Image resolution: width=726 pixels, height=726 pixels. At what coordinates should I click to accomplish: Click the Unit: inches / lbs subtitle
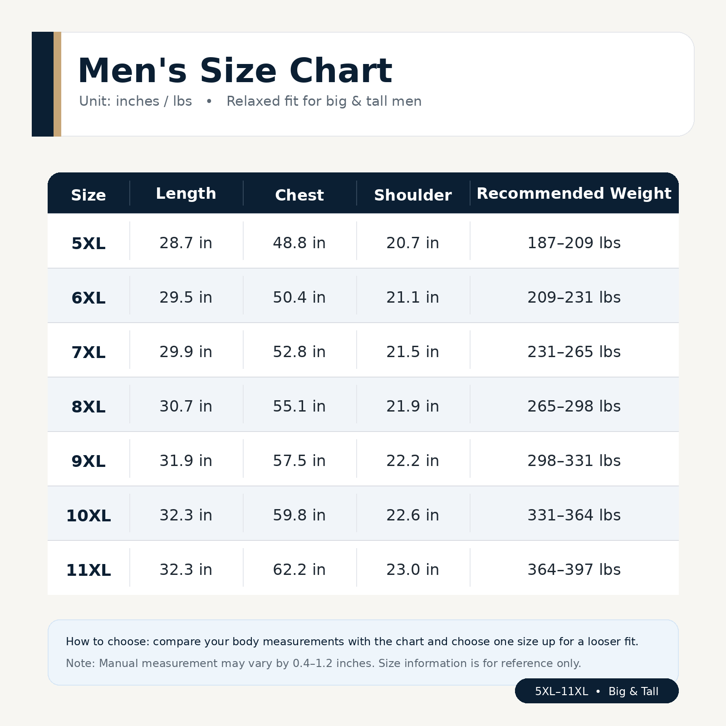click(135, 101)
